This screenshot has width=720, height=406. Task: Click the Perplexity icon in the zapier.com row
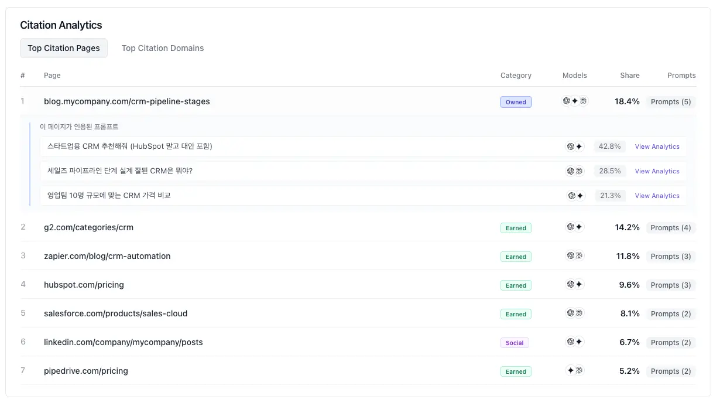[579, 255]
